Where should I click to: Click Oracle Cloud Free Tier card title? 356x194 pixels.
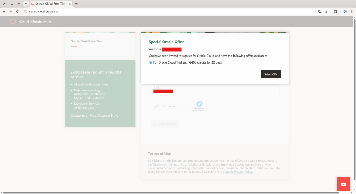point(86,41)
